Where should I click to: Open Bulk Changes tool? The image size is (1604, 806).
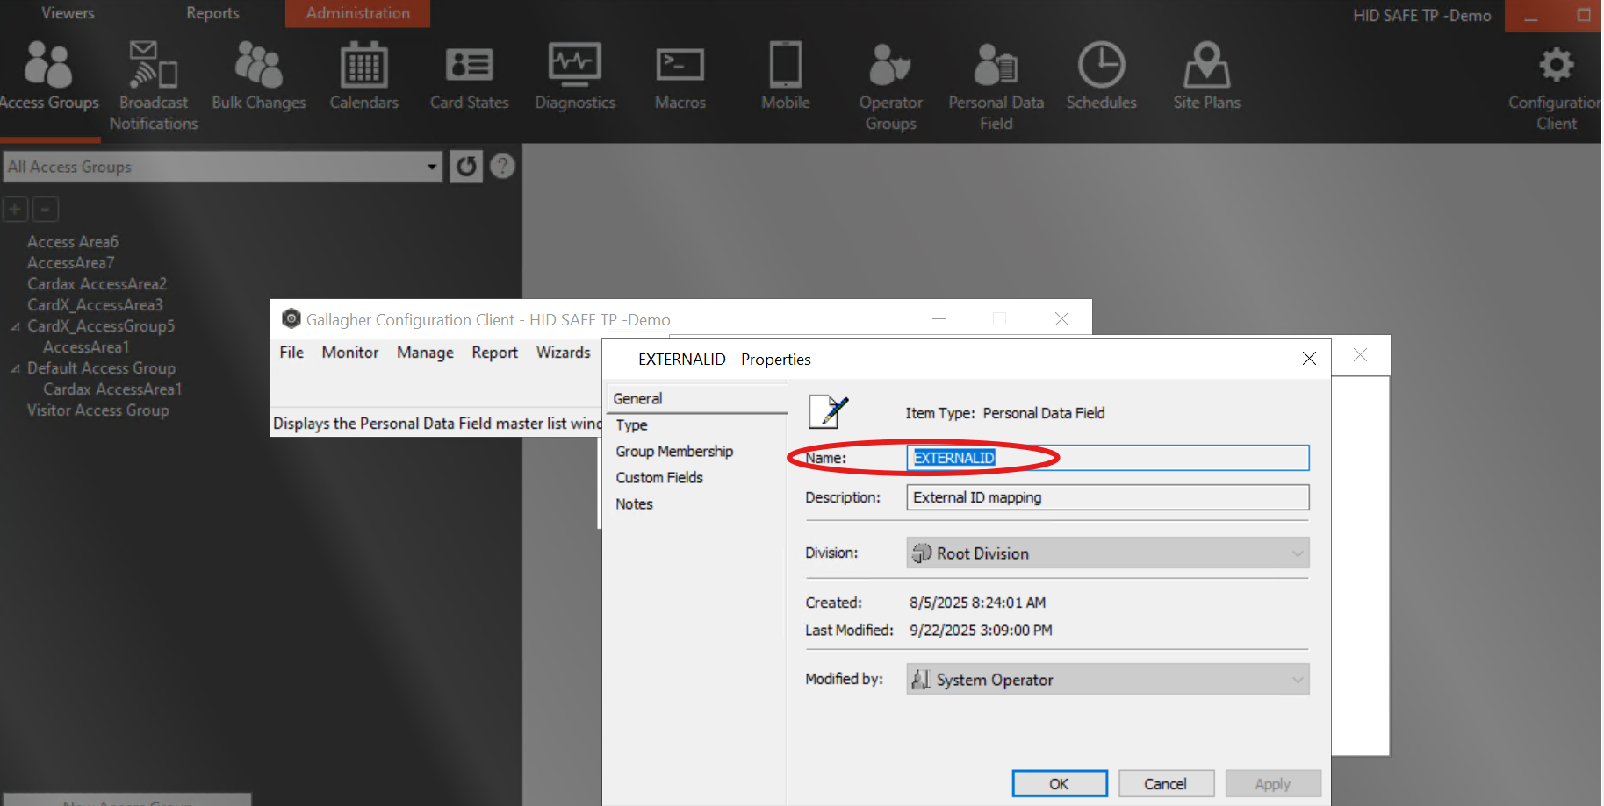click(x=259, y=77)
